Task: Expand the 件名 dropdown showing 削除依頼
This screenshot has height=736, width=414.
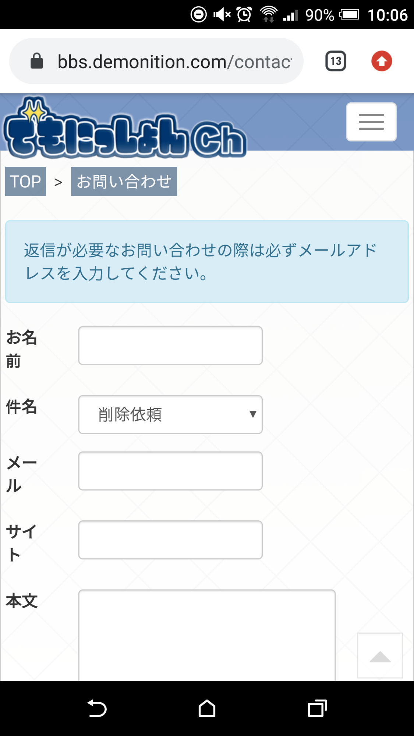Action: [170, 414]
